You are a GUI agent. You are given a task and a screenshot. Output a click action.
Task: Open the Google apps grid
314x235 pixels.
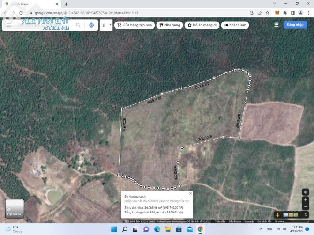pyautogui.click(x=277, y=25)
